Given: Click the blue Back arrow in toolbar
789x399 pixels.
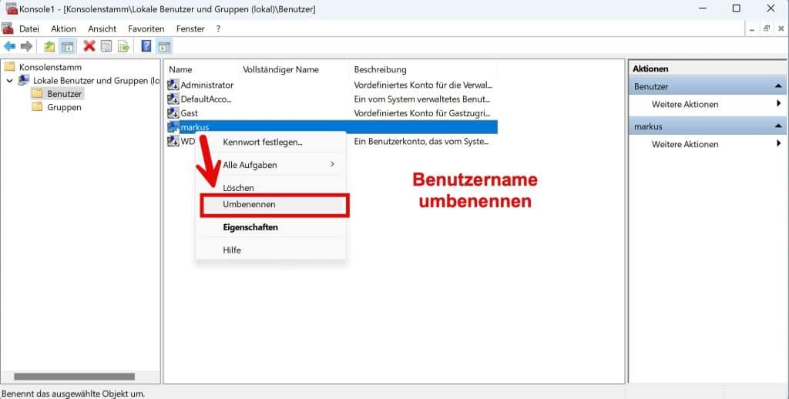Looking at the screenshot, I should (9, 46).
